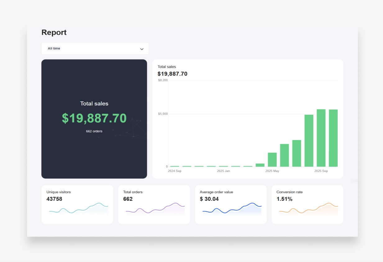Click the 662 value in Total orders card
The height and width of the screenshot is (262, 383).
tap(128, 199)
